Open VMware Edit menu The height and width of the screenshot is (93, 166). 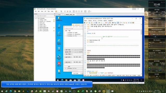click(x=39, y=11)
